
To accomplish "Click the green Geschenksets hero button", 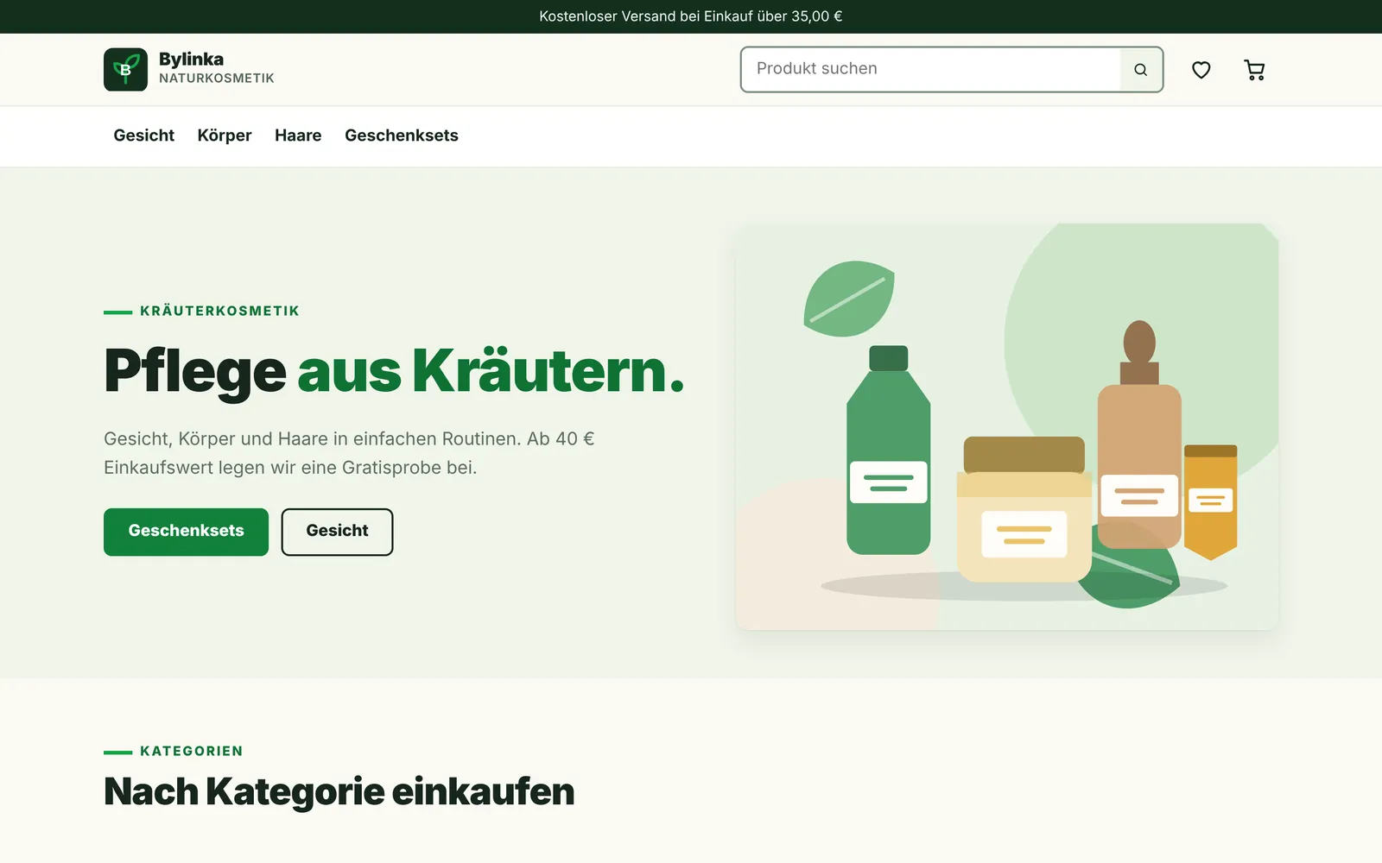I will tap(186, 532).
